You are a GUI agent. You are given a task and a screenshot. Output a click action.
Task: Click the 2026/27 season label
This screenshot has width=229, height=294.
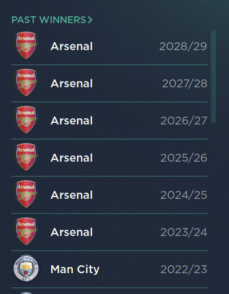pos(184,121)
